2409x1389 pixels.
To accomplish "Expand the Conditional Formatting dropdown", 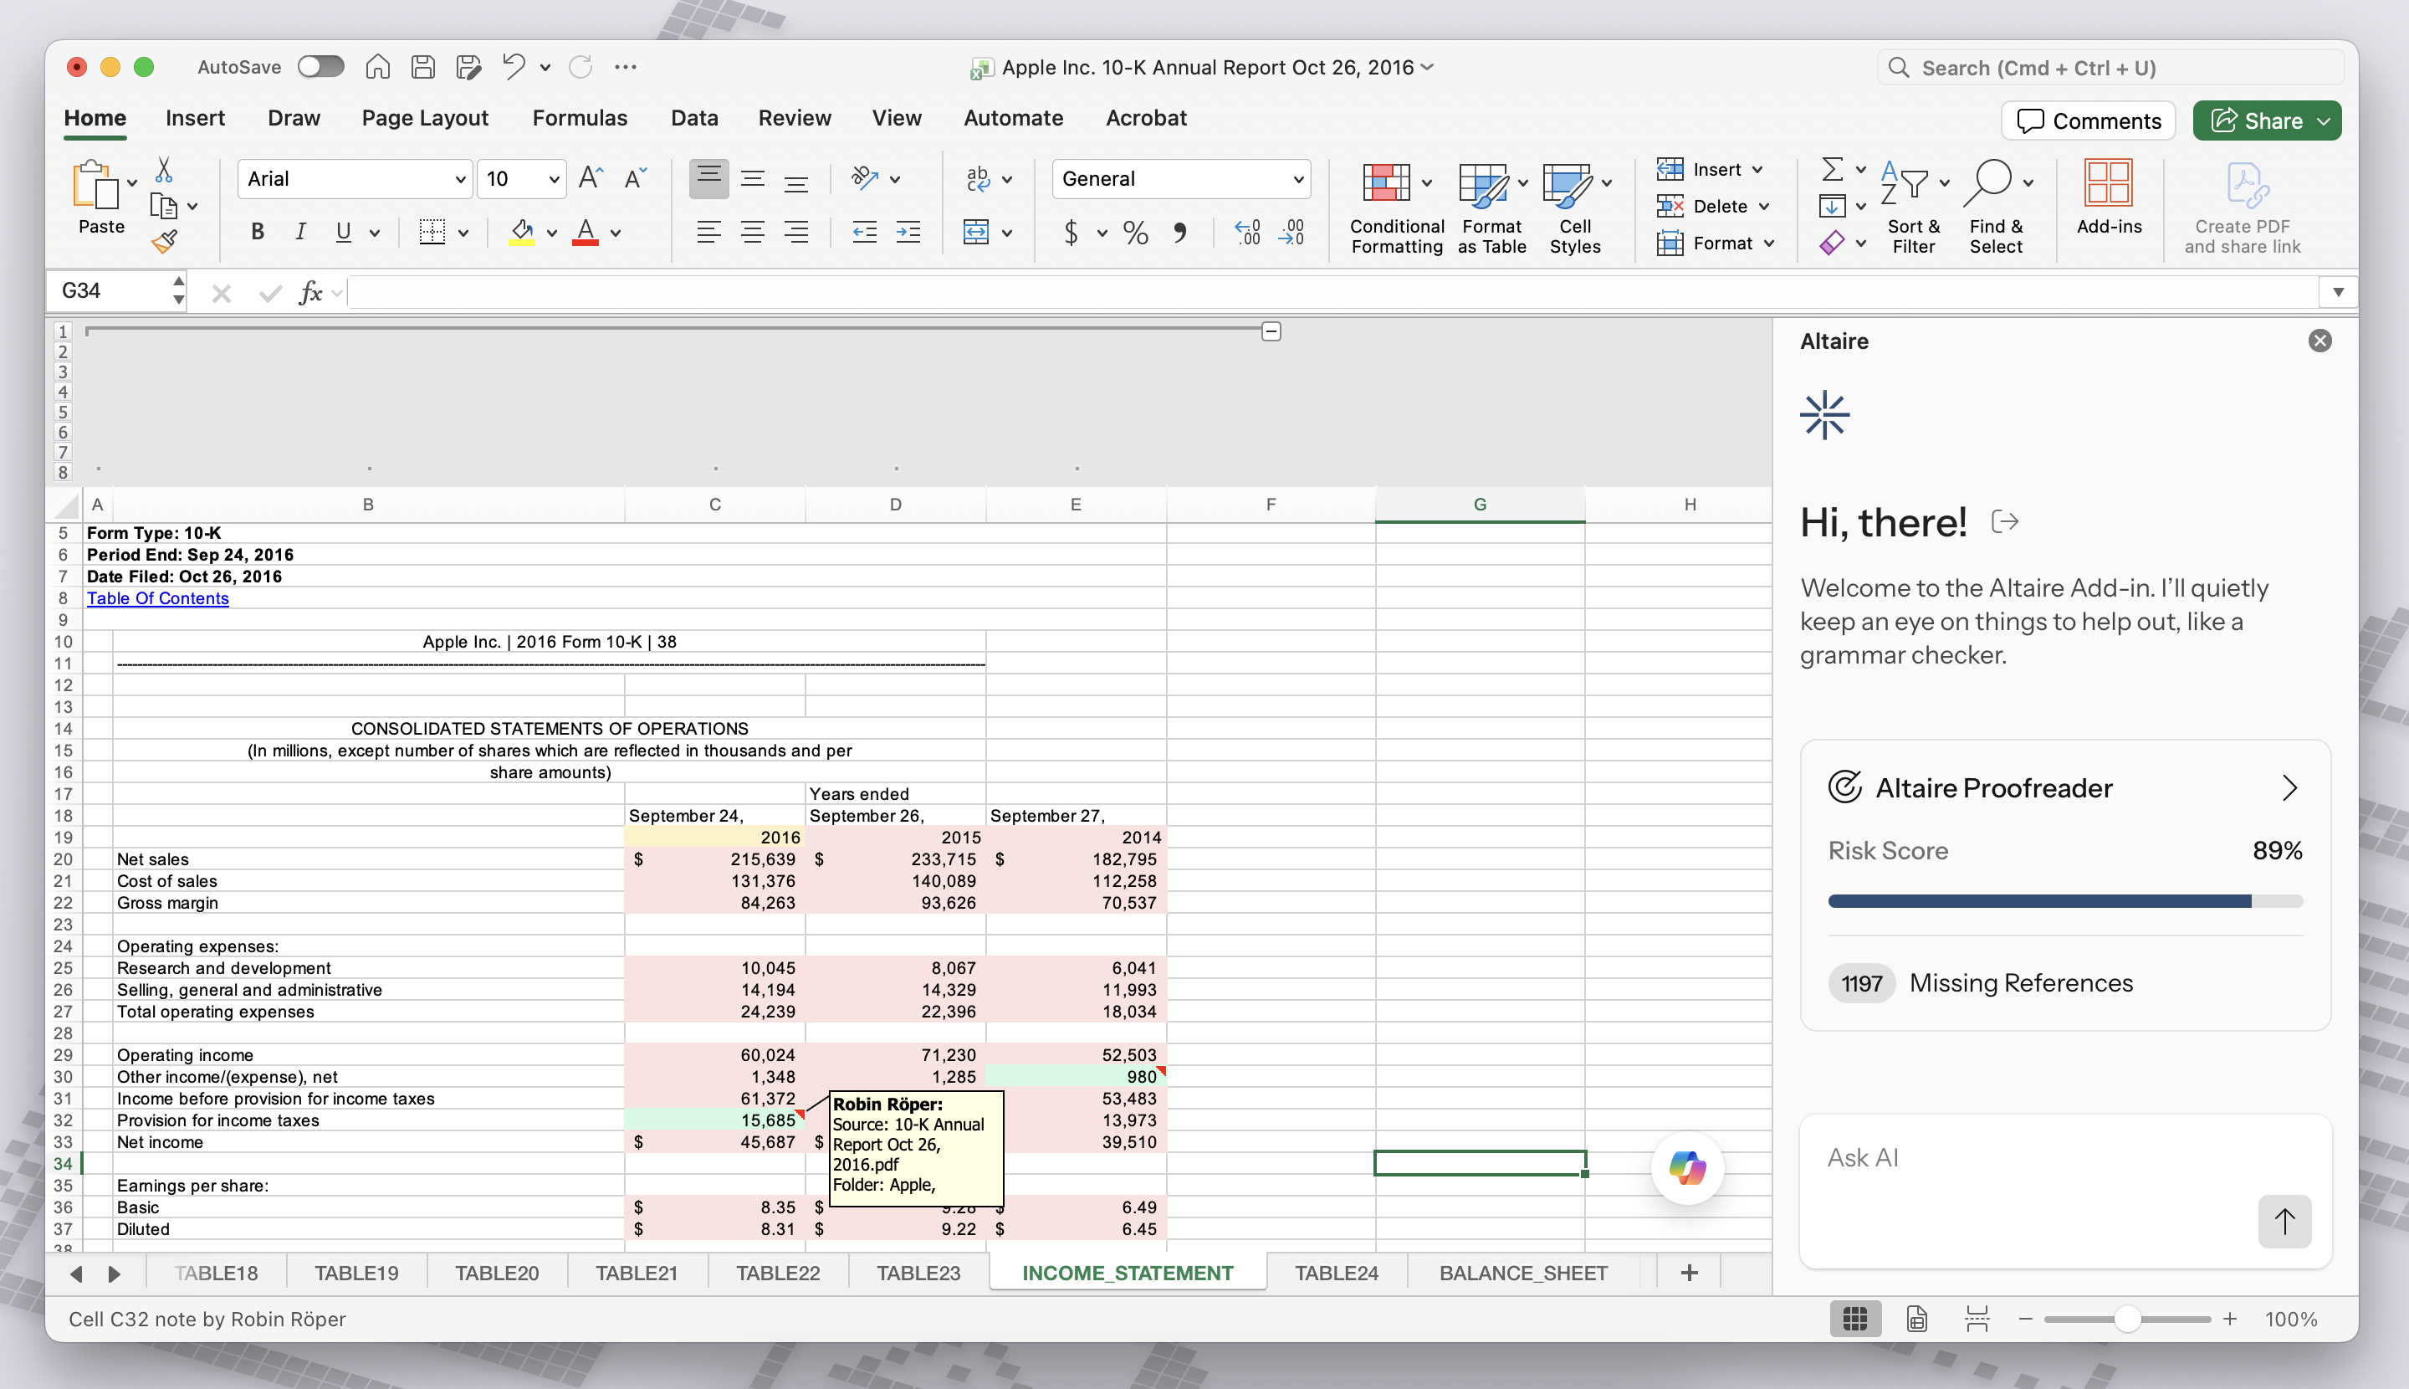I will (x=1427, y=183).
